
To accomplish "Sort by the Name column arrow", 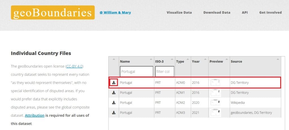I will (x=151, y=59).
